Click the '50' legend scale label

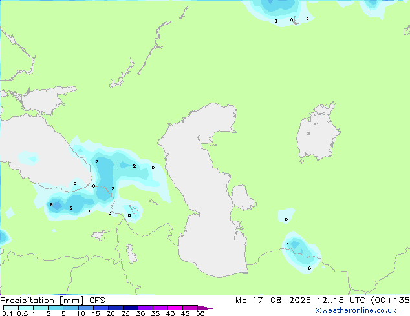tap(200, 313)
